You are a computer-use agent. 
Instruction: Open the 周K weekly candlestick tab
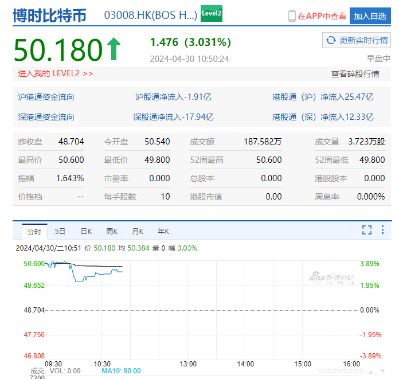pyautogui.click(x=112, y=231)
